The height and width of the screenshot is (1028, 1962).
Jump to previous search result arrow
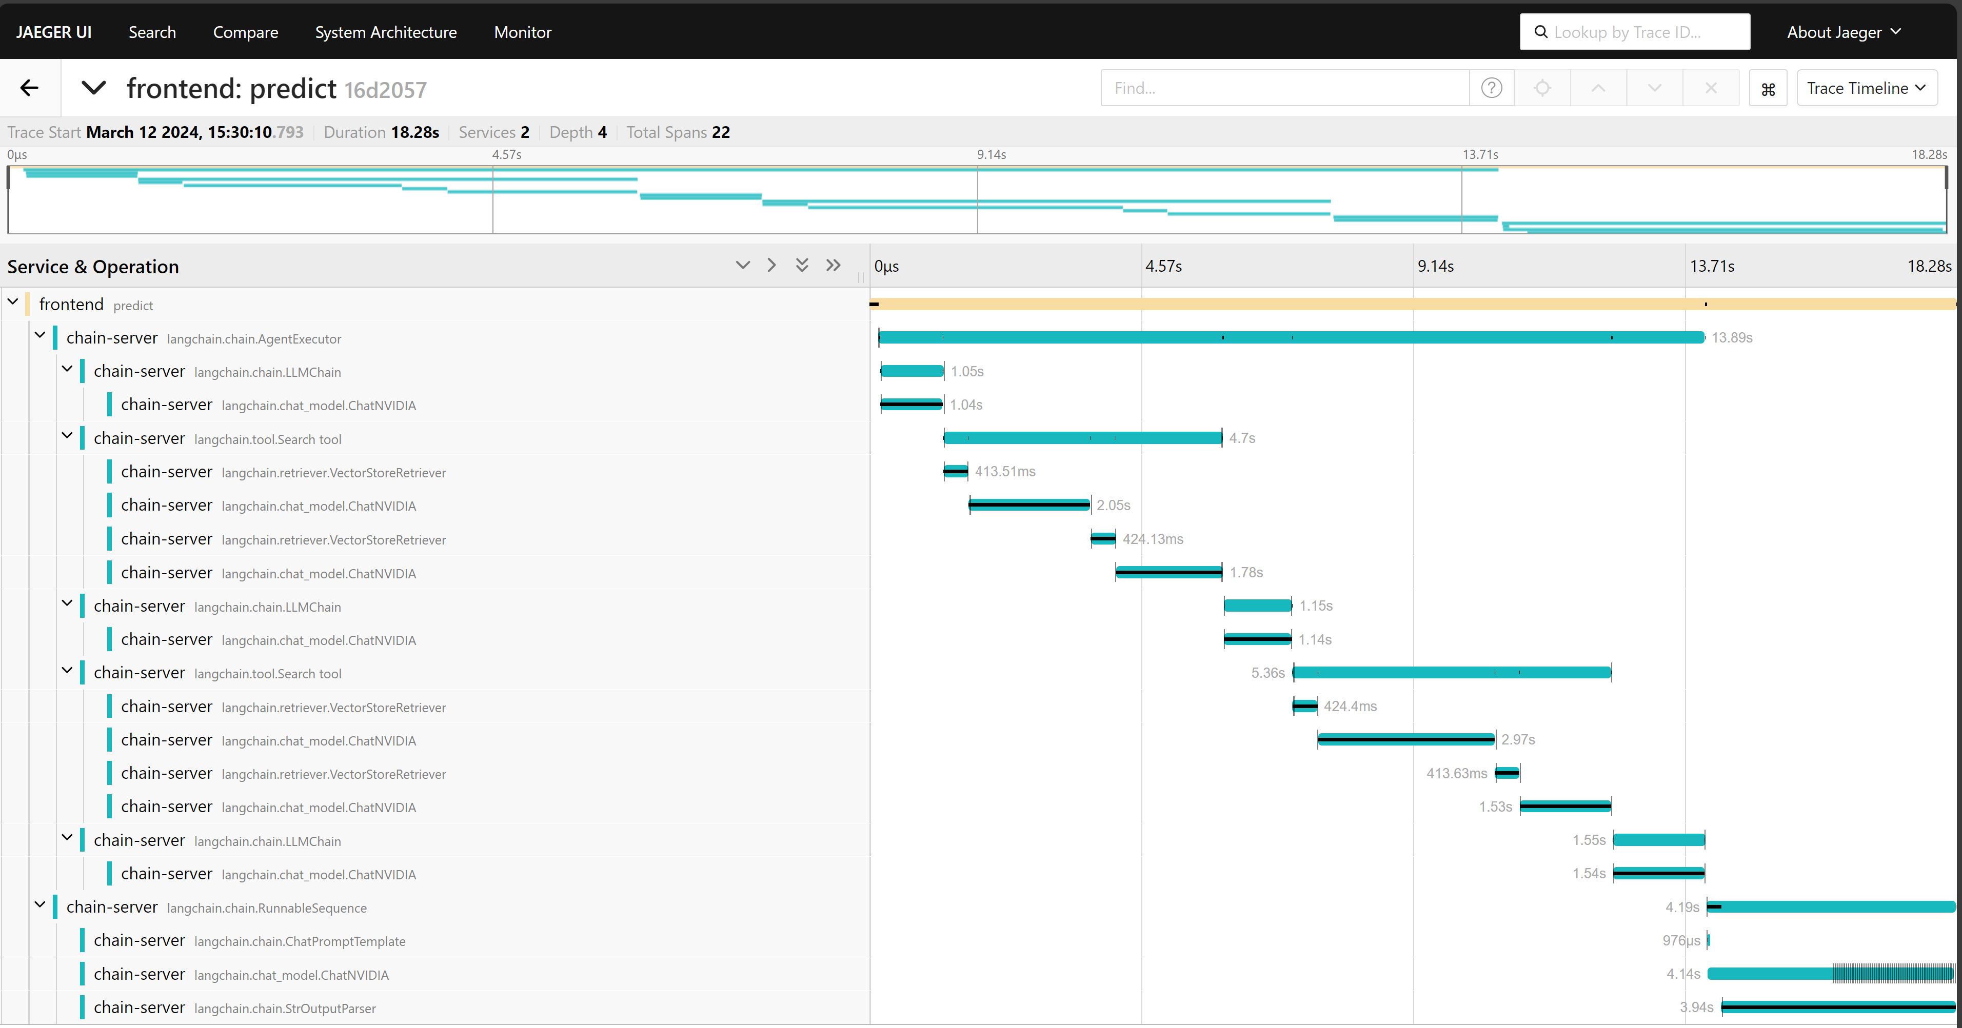coord(1598,88)
